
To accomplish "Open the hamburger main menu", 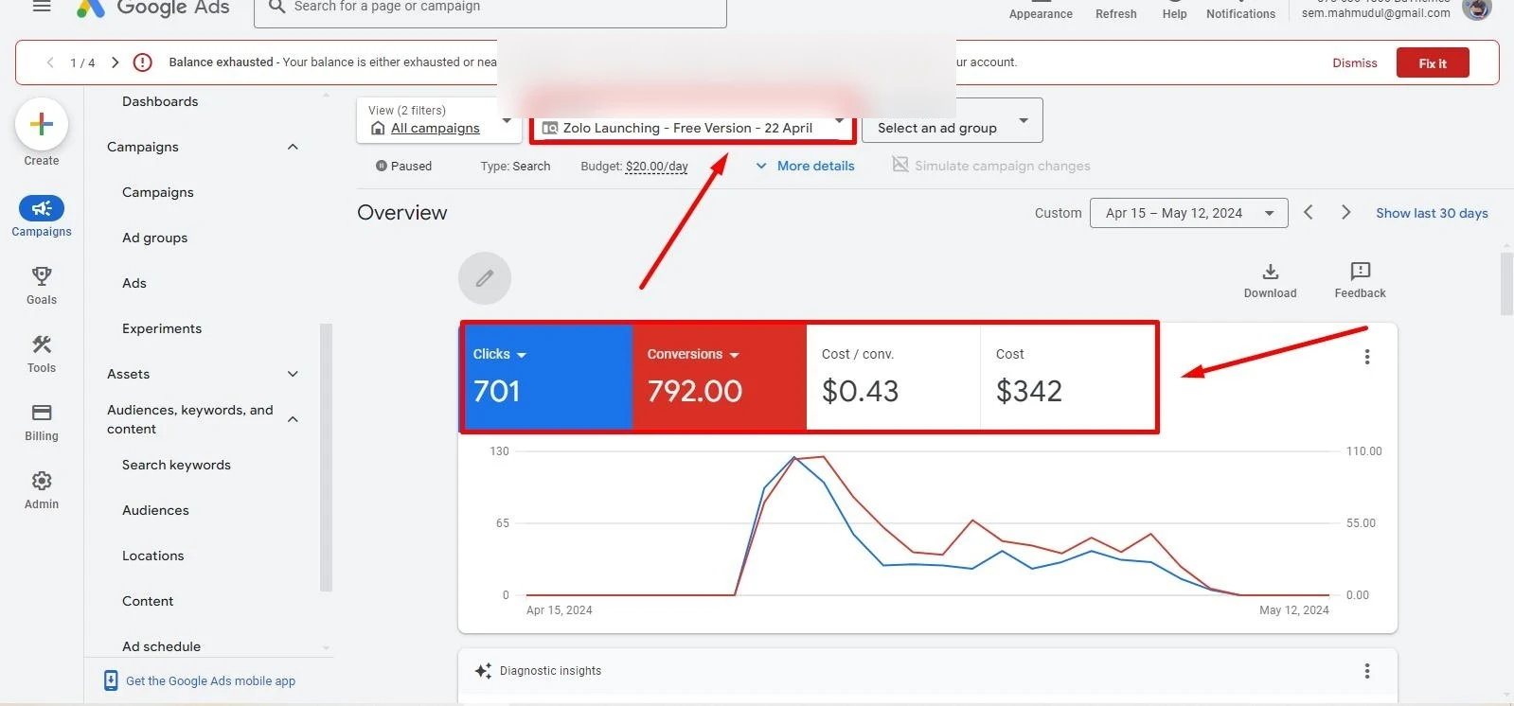I will point(42,7).
